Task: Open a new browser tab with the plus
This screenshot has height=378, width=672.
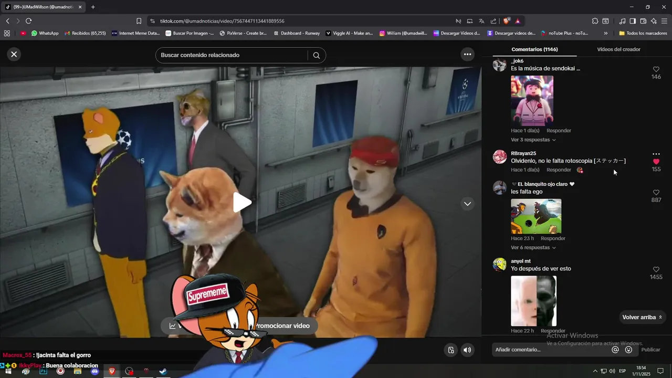Action: tap(93, 7)
